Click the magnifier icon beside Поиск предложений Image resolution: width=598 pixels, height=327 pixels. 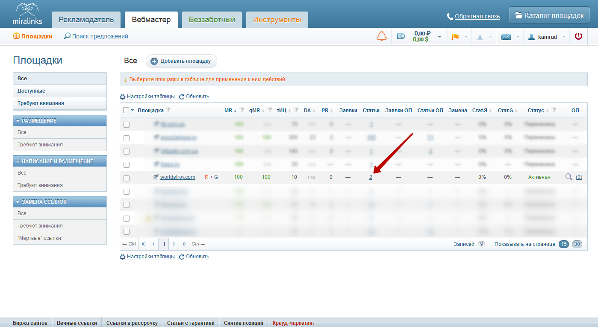[67, 36]
